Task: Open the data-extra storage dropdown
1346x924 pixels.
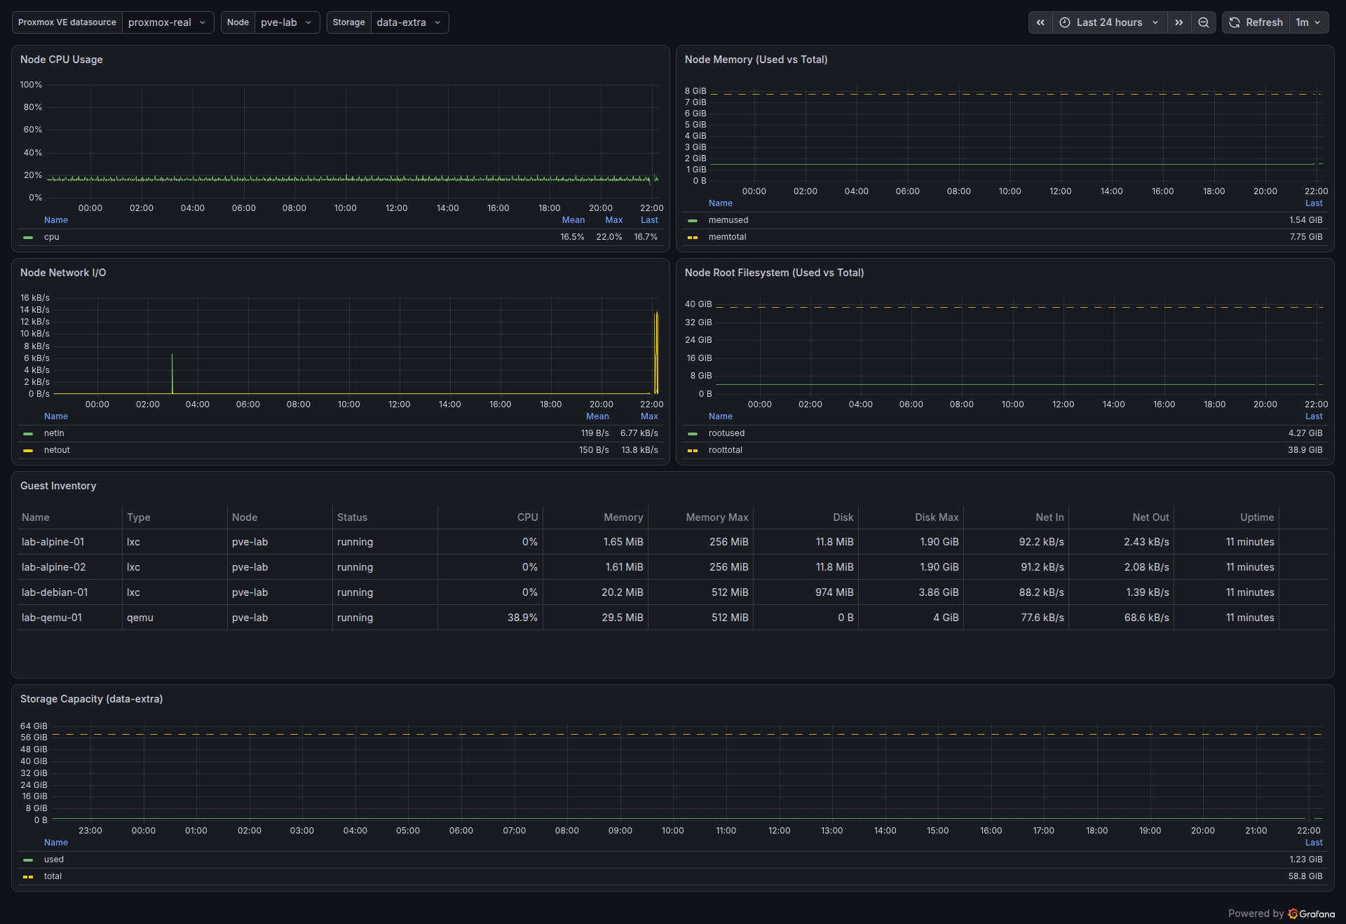Action: (x=409, y=22)
